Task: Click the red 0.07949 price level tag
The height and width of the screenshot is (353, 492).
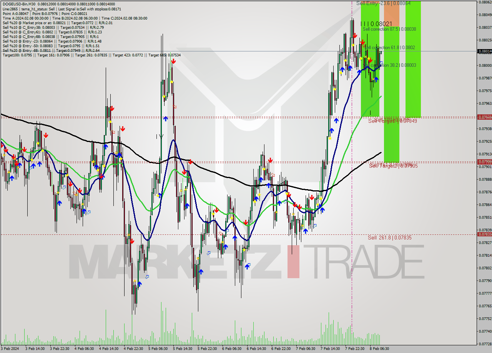Action: (484, 117)
